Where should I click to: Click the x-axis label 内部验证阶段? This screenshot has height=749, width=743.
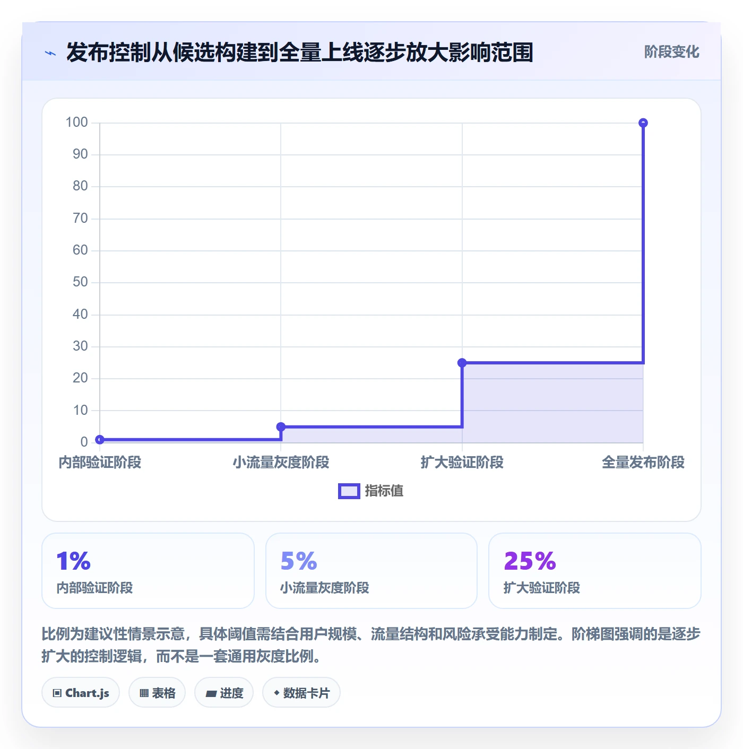(100, 463)
